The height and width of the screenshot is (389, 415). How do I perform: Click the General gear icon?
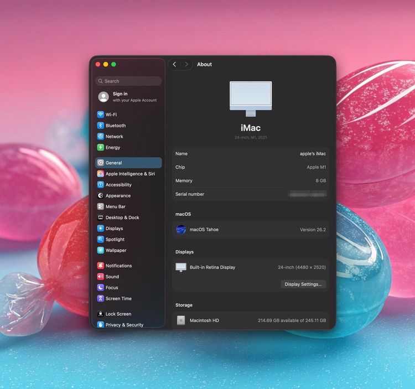100,163
